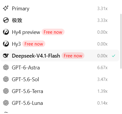Image resolution: width=122 pixels, height=114 pixels.
Task: Click the swirl icon beside Hy4 preview
Action: 6,32
